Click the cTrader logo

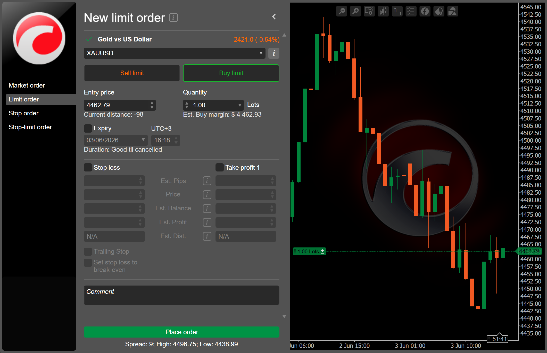39,38
